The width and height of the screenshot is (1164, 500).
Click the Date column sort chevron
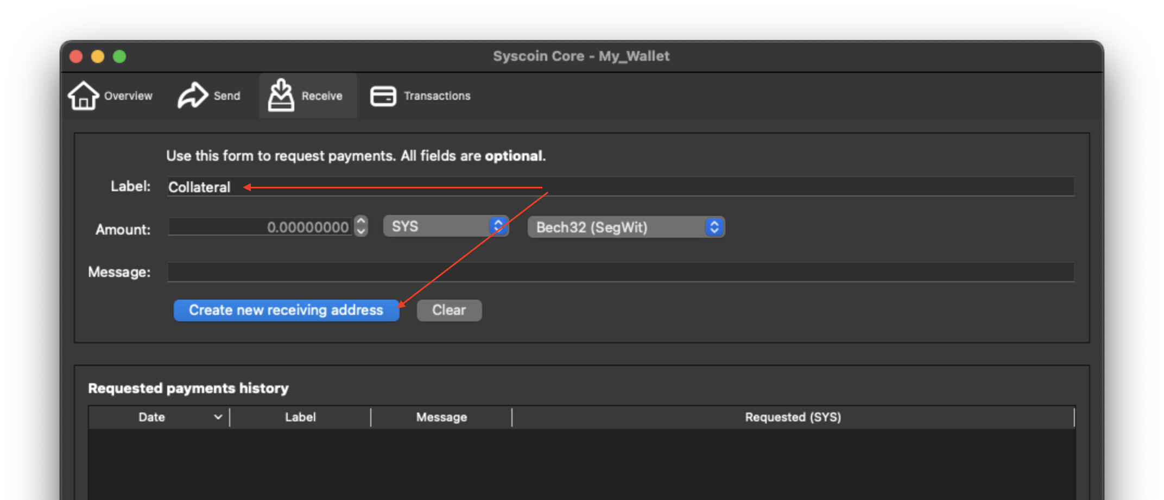[x=218, y=417]
